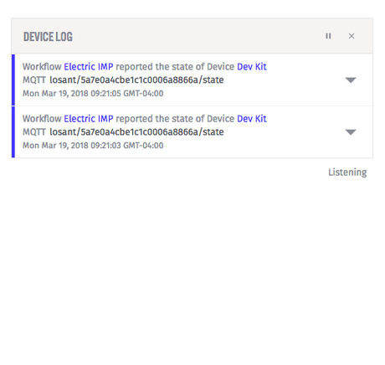Viewport: 385px width, 365px height.
Task: Click the MQTT label in first entry
Action: pos(34,80)
